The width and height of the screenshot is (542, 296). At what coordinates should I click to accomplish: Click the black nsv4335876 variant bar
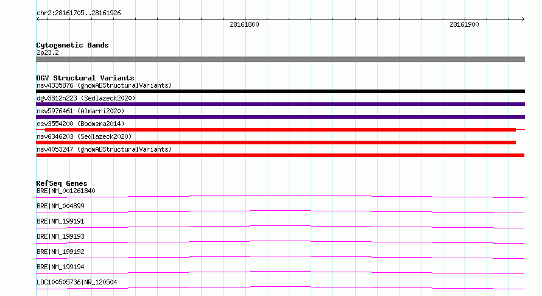[280, 91]
